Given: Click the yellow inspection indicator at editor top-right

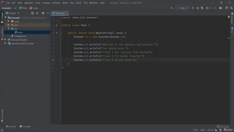Looking at the screenshot, I should pos(229,17).
